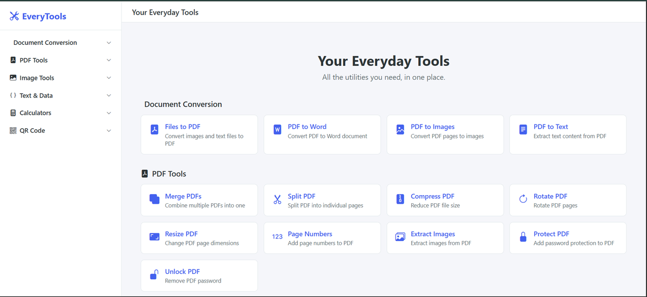Click the PDF Tools section heading icon
647x297 pixels.
145,174
